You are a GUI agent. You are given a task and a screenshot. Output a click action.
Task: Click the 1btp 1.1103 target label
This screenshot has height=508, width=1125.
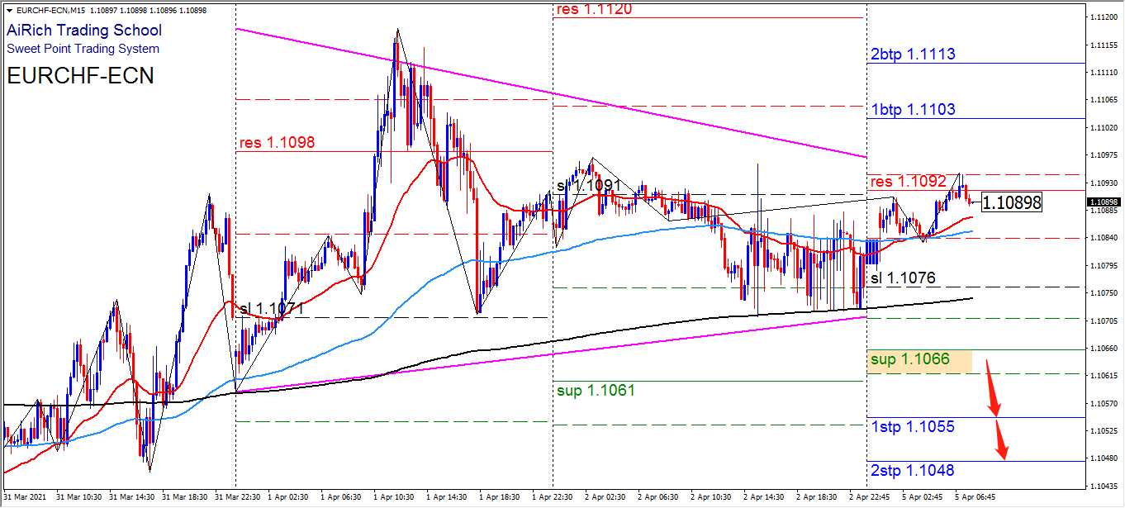(x=913, y=110)
